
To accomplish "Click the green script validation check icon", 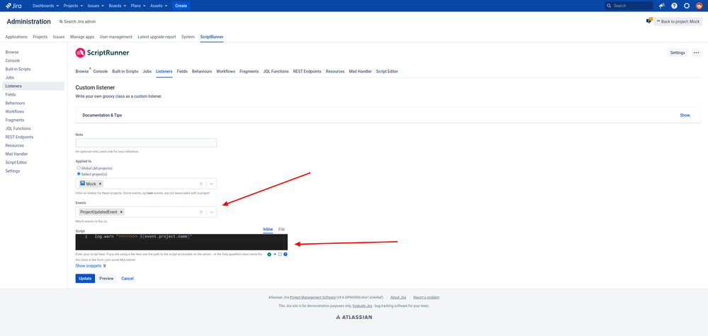I will pos(269,254).
